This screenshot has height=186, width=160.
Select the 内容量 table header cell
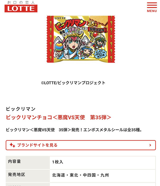coord(28,163)
